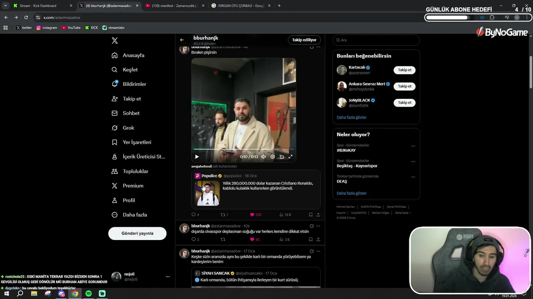Follow JoNyBLACK with Takip et
The image size is (533, 299).
coord(404,103)
